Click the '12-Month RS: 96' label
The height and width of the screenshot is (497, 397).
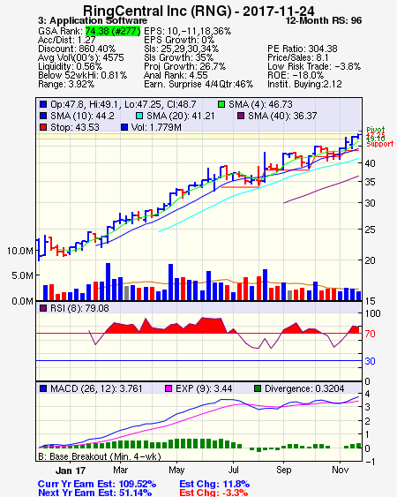(324, 20)
